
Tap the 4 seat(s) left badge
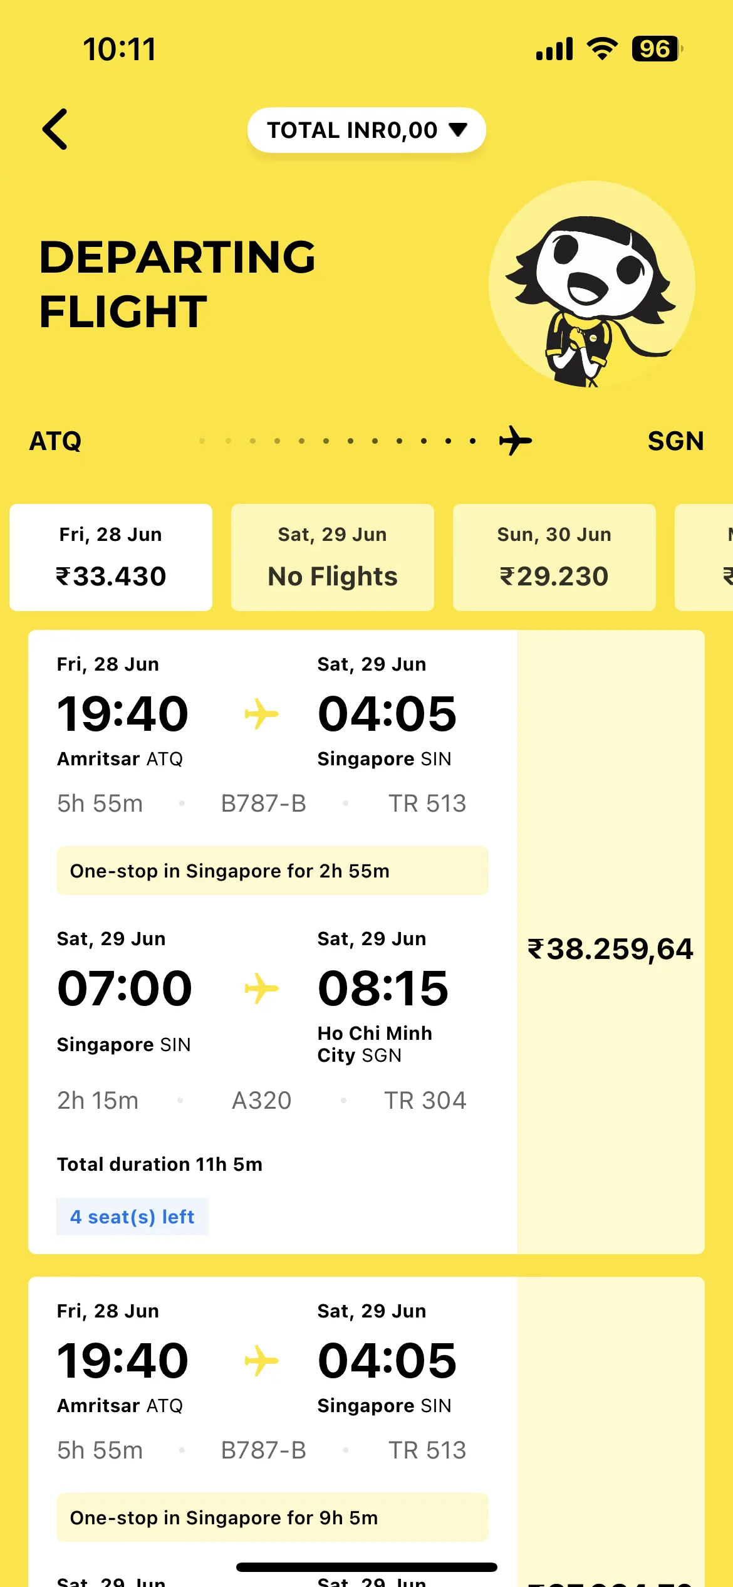click(x=132, y=1217)
